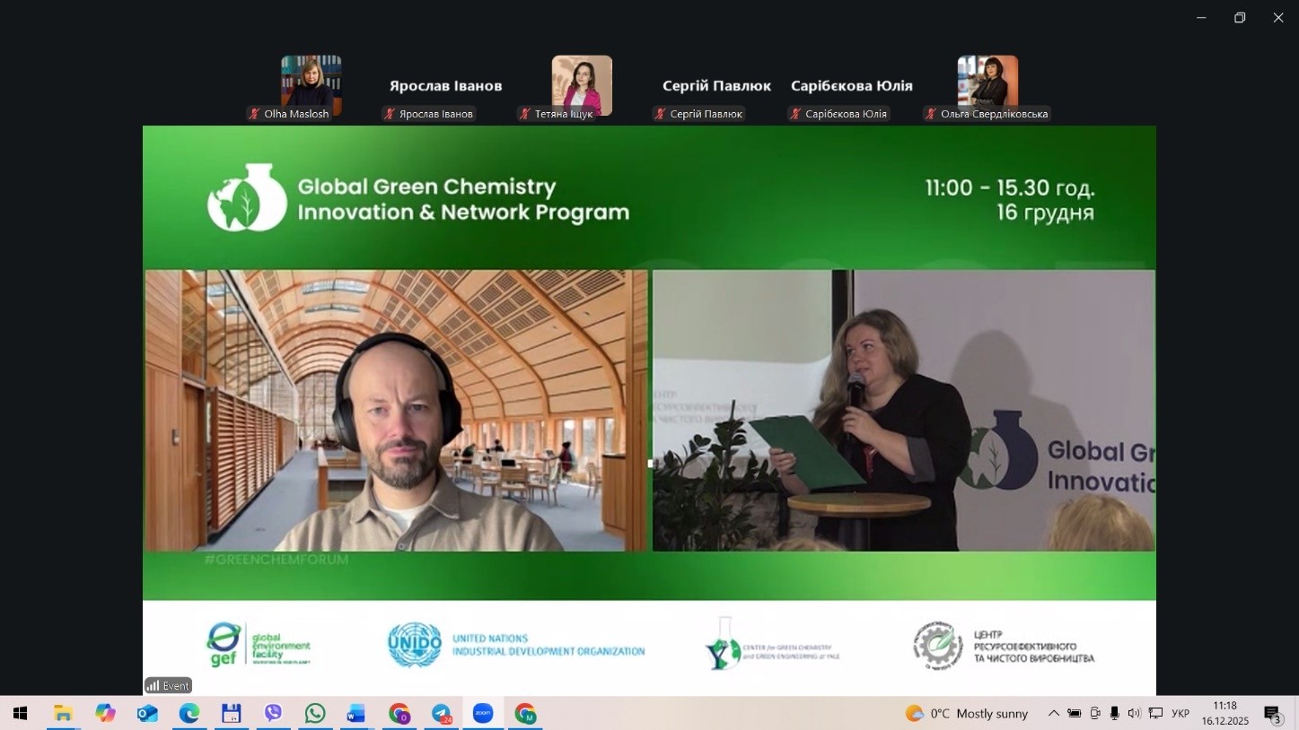Click the Event signal status badge
The height and width of the screenshot is (730, 1299).
[168, 685]
